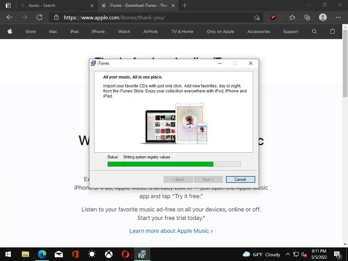Open the tab actions icon at top left
The height and width of the screenshot is (261, 348).
8,5
